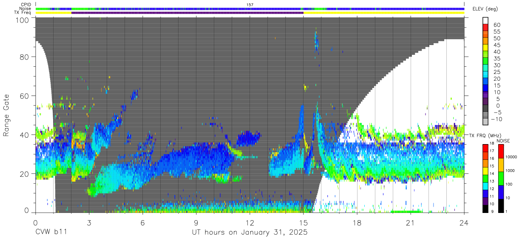Pick the cyan ELEV segment near 25

pos(485,74)
